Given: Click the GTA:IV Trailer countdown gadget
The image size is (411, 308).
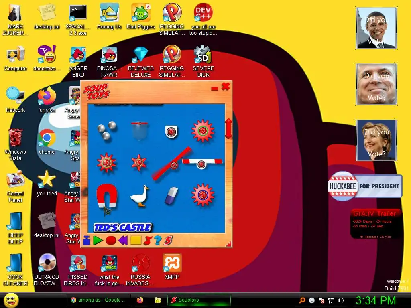Looking at the screenshot, I should click(376, 224).
